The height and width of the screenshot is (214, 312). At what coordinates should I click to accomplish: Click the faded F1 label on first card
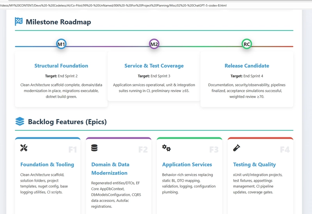pyautogui.click(x=73, y=149)
